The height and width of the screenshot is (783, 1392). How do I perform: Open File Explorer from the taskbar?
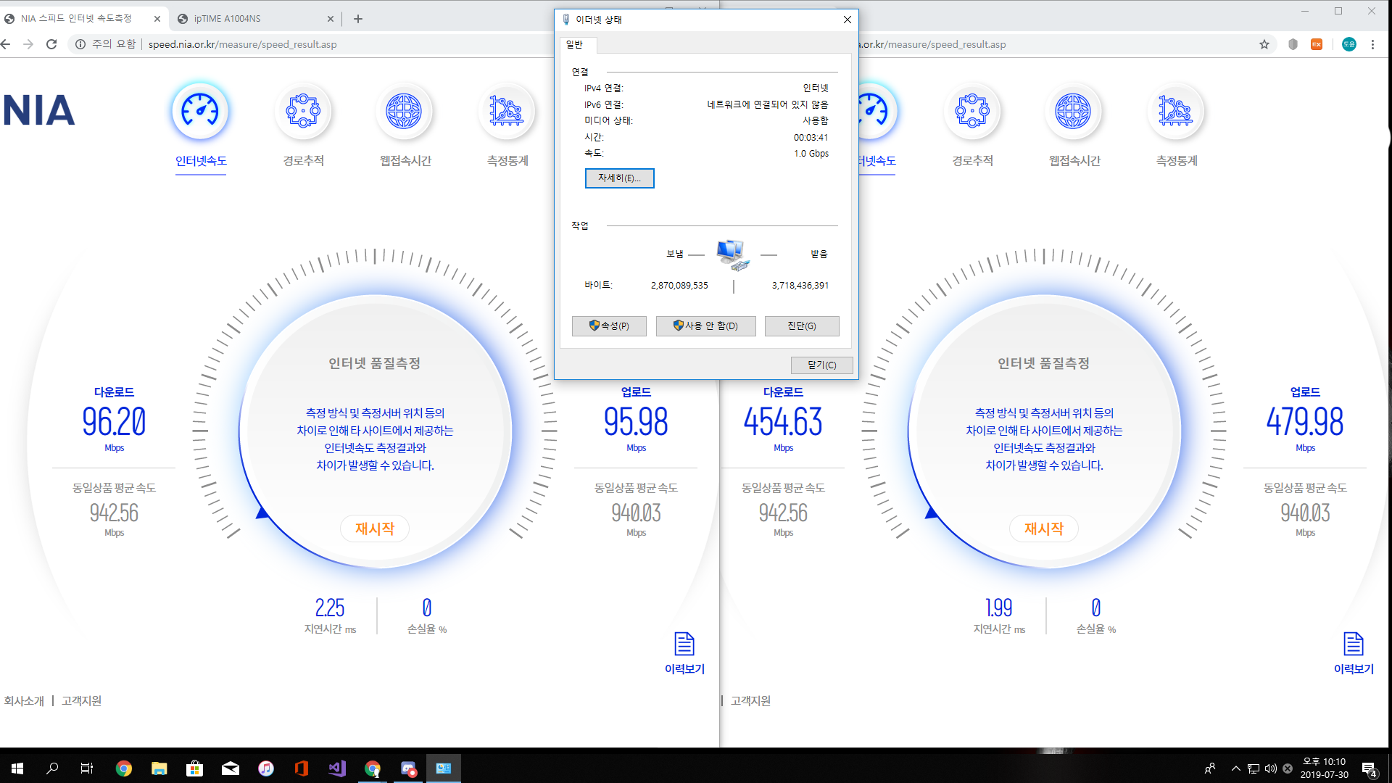159,768
